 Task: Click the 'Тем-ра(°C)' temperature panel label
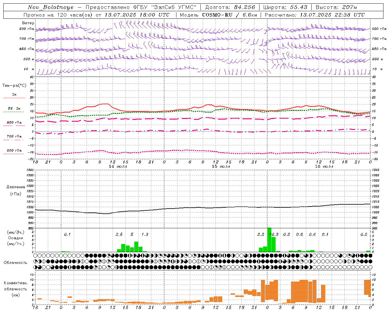tap(14, 86)
